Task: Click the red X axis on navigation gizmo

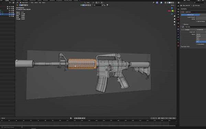Action: 169,11
